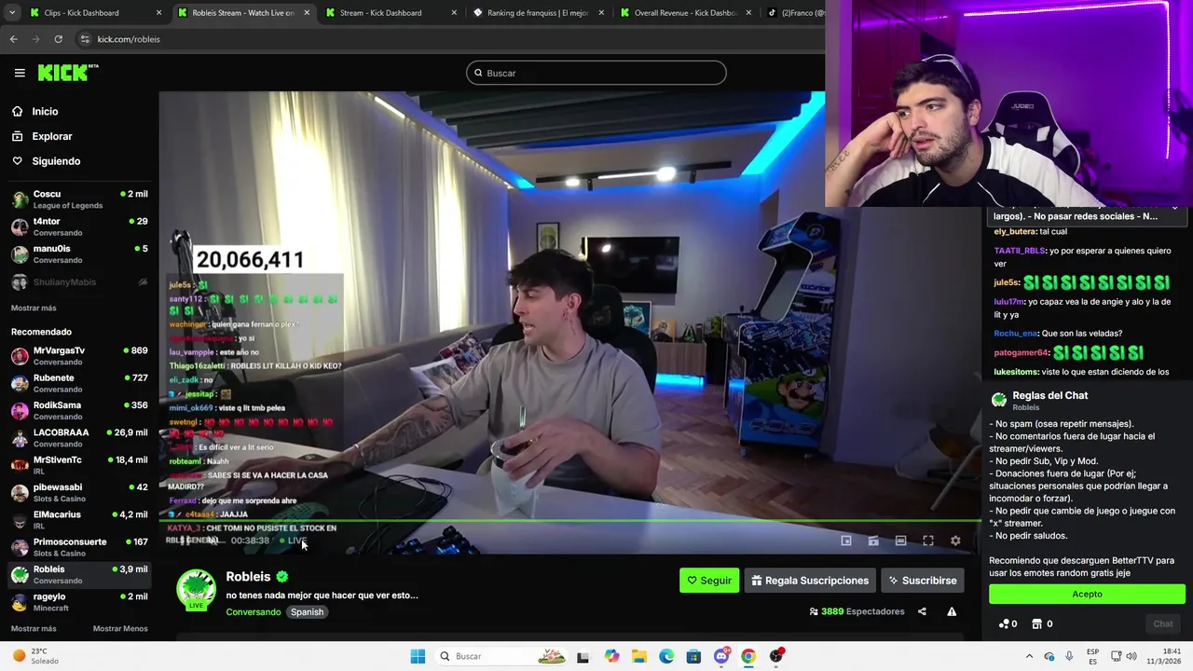The width and height of the screenshot is (1193, 671).
Task: Open offline ShullanyMabis channel
Action: pos(79,281)
